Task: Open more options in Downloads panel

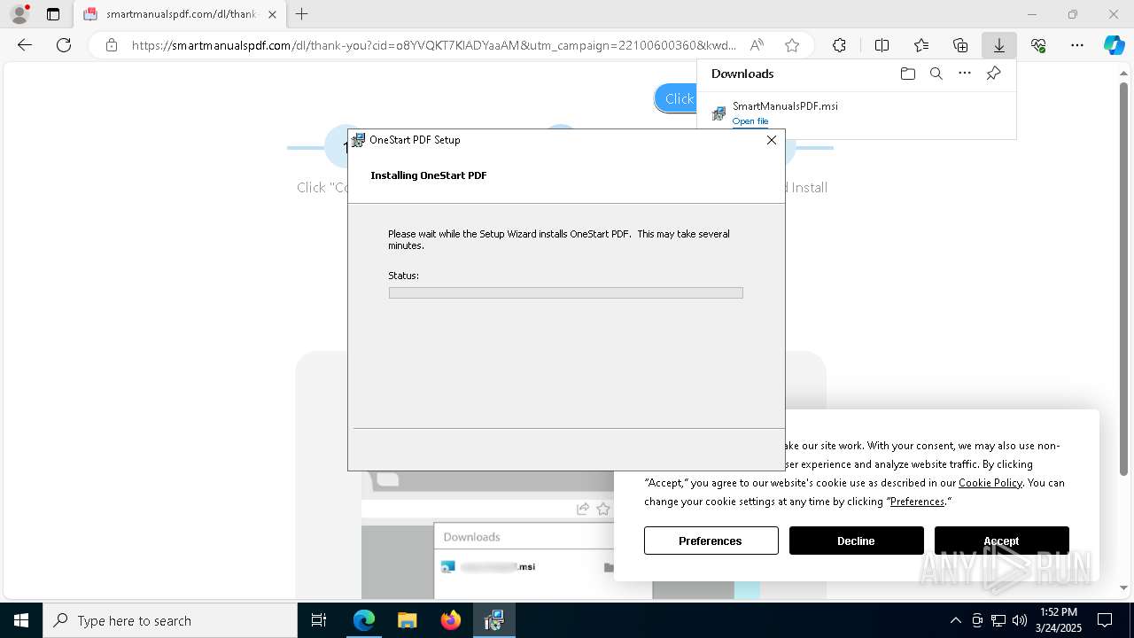Action: click(965, 74)
